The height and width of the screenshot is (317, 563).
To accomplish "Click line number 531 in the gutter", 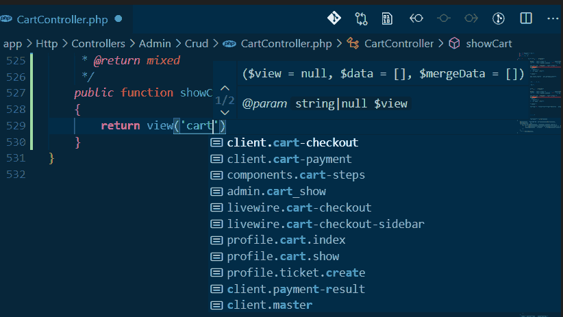I will pyautogui.click(x=14, y=158).
